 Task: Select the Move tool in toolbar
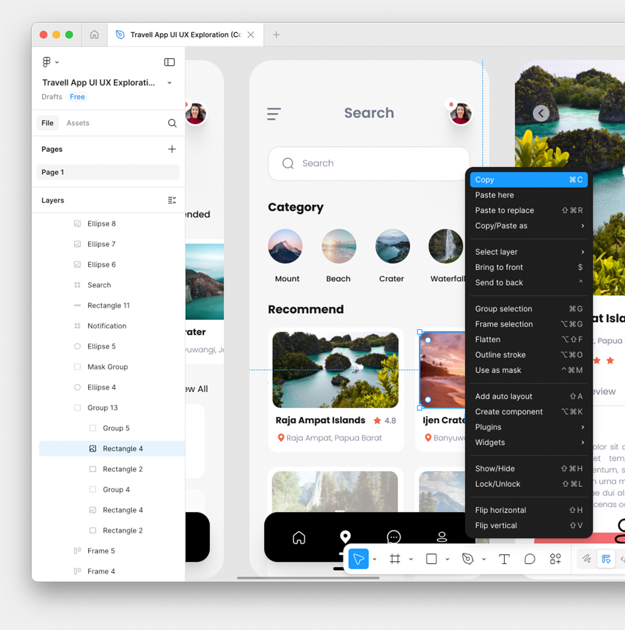click(358, 559)
